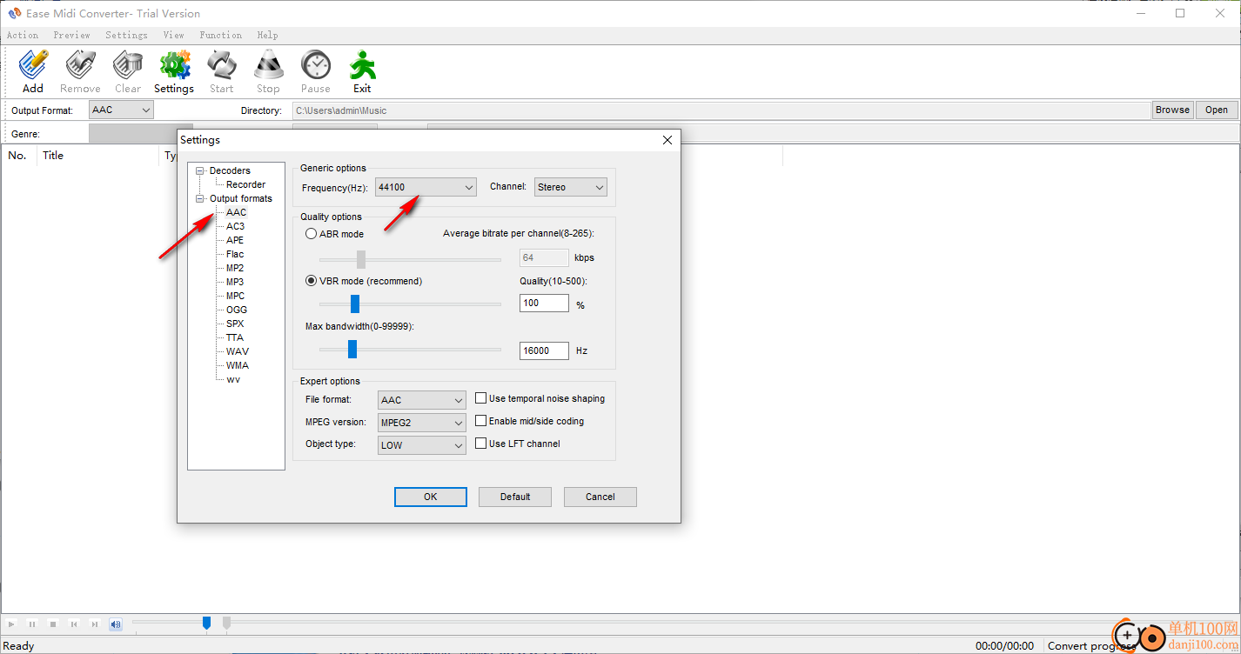Click the Stop toolbar icon
The width and height of the screenshot is (1241, 654).
pyautogui.click(x=268, y=71)
